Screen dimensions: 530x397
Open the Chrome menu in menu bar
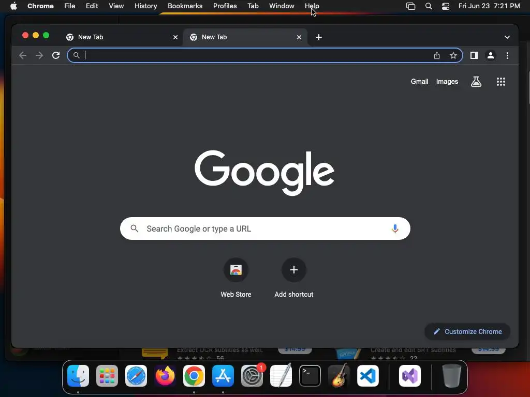point(40,6)
